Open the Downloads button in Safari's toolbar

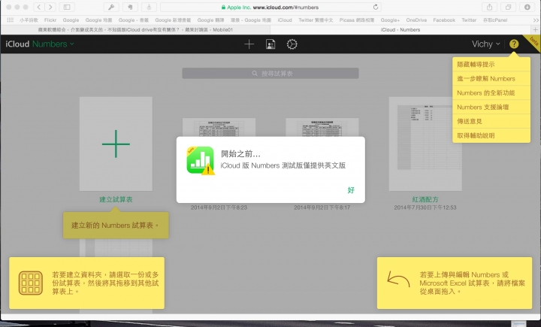click(x=527, y=7)
